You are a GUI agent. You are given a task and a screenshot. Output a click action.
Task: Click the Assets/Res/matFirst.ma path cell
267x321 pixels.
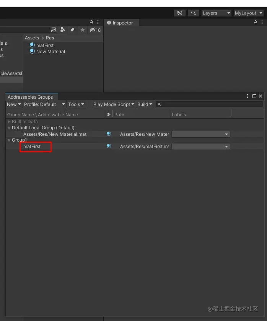[145, 147]
